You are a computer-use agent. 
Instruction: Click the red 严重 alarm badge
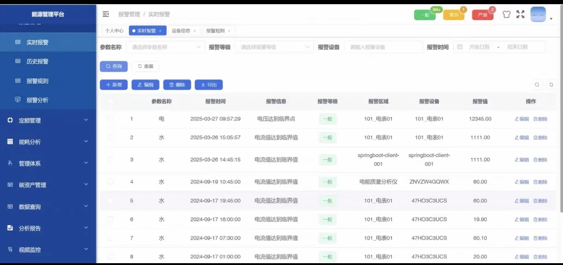pyautogui.click(x=482, y=14)
